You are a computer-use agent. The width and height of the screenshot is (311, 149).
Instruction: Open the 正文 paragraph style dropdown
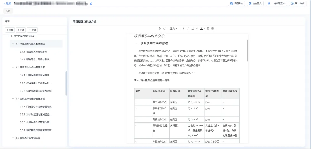pyautogui.click(x=173, y=29)
